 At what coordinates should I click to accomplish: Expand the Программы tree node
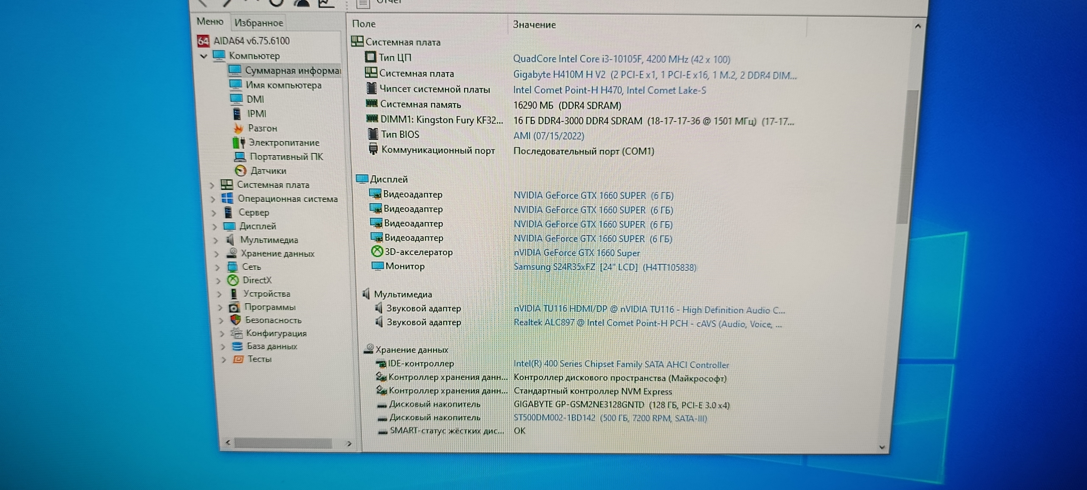[x=220, y=307]
